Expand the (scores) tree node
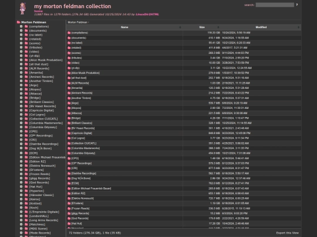This screenshot has width=317, height=237. pos(21,43)
